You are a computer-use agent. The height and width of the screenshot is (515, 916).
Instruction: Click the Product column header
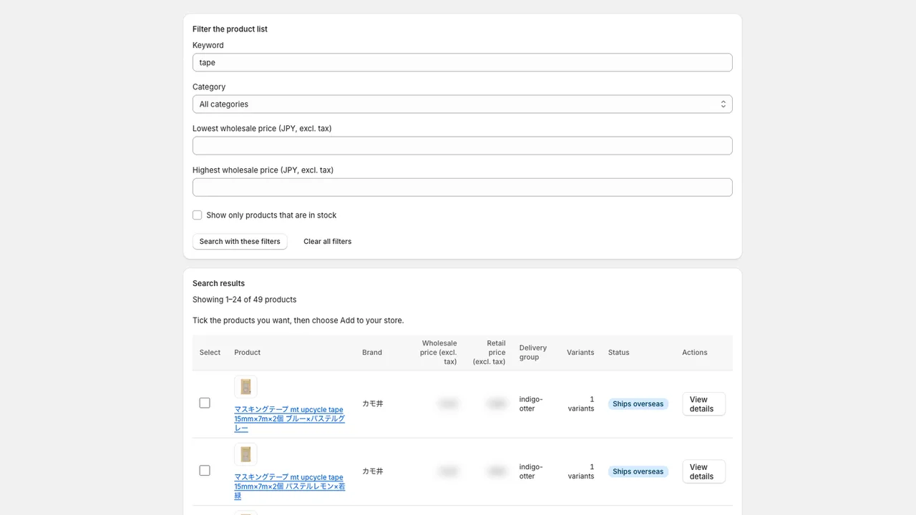click(248, 352)
